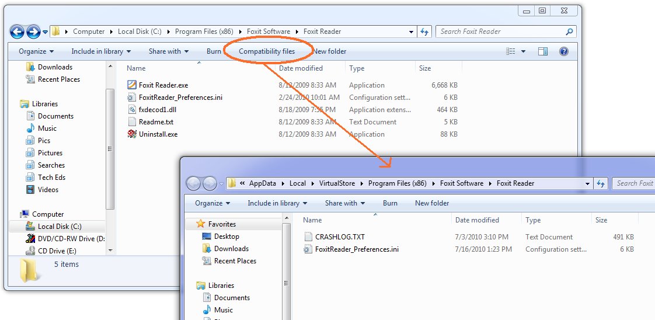
Task: Click Burn in the back window toolbar
Action: [214, 51]
